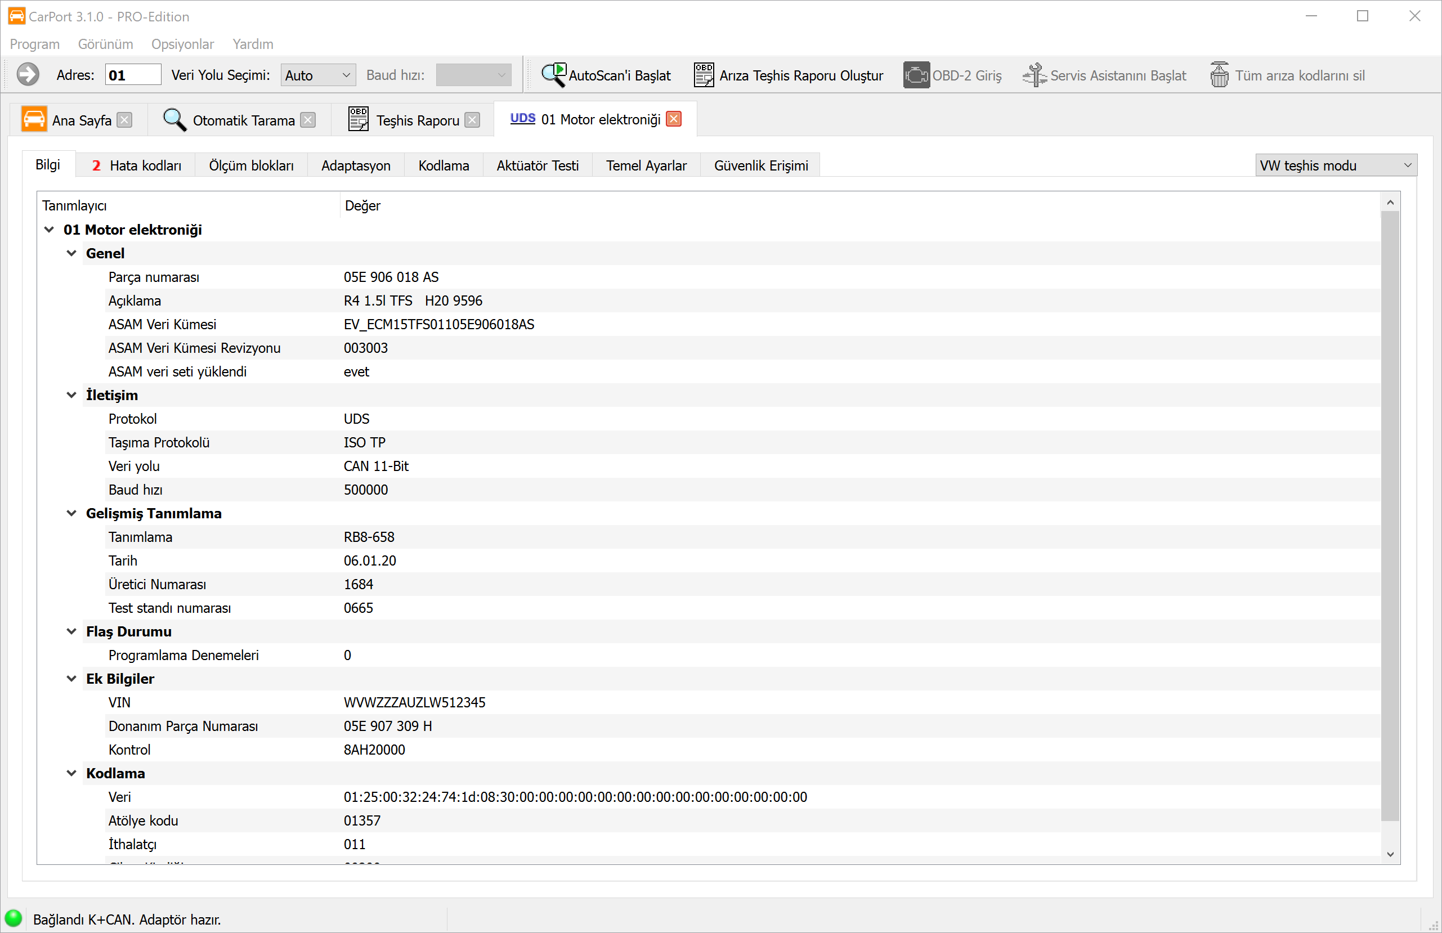The height and width of the screenshot is (933, 1442).
Task: Click the Adres input field
Action: [133, 75]
